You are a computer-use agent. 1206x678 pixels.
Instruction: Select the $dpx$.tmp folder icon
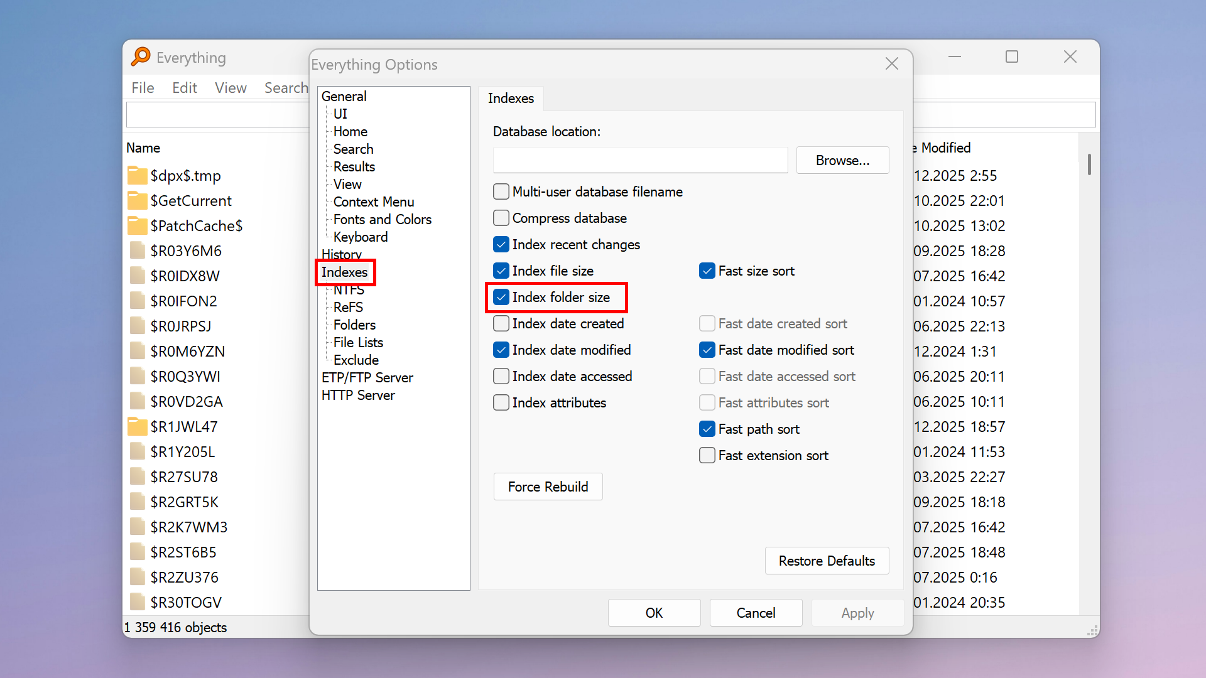(x=137, y=175)
